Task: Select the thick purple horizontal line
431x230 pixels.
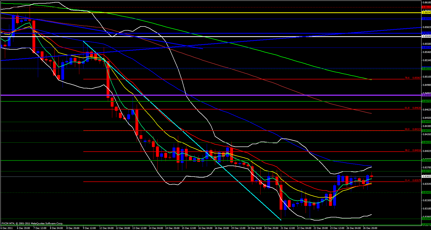Action: pos(211,95)
